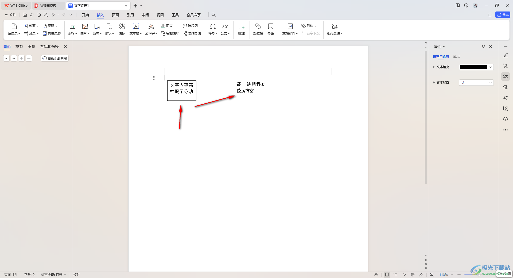Click Smart Identify Table of Contents button
Viewport: 513px width, 278px height.
[x=55, y=58]
